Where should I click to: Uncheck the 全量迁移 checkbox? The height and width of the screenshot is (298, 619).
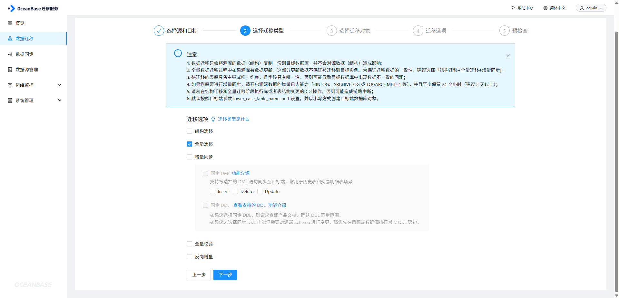coord(190,144)
